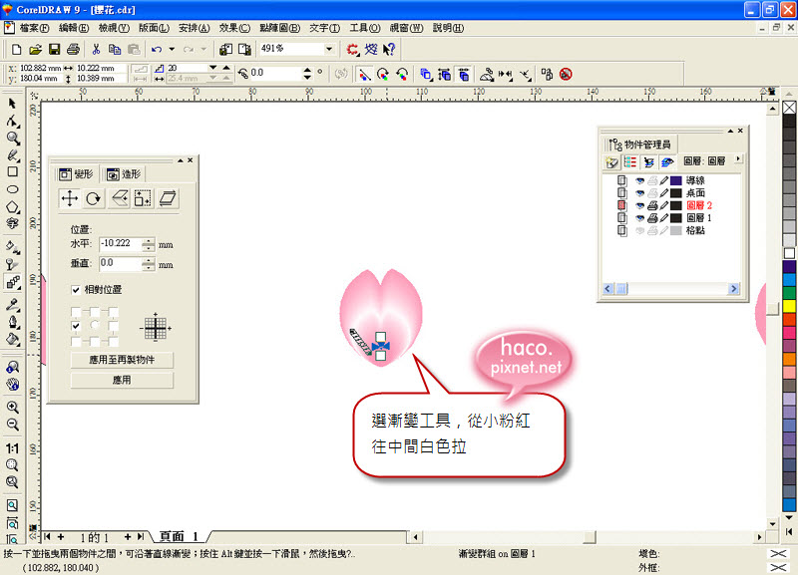Open the blend steps dropdown arrow
The width and height of the screenshot is (798, 575).
pyautogui.click(x=212, y=68)
